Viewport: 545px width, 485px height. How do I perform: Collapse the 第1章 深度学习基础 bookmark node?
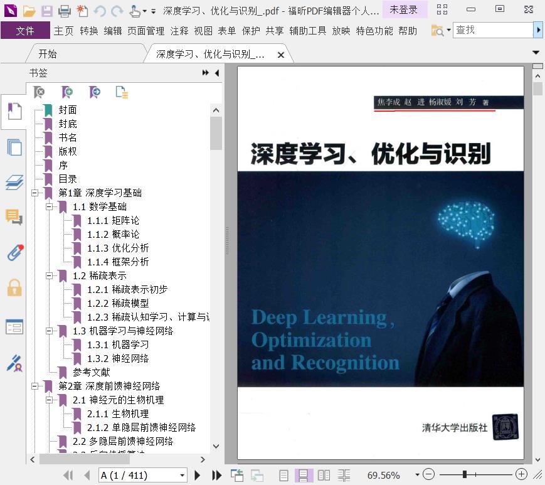click(34, 193)
